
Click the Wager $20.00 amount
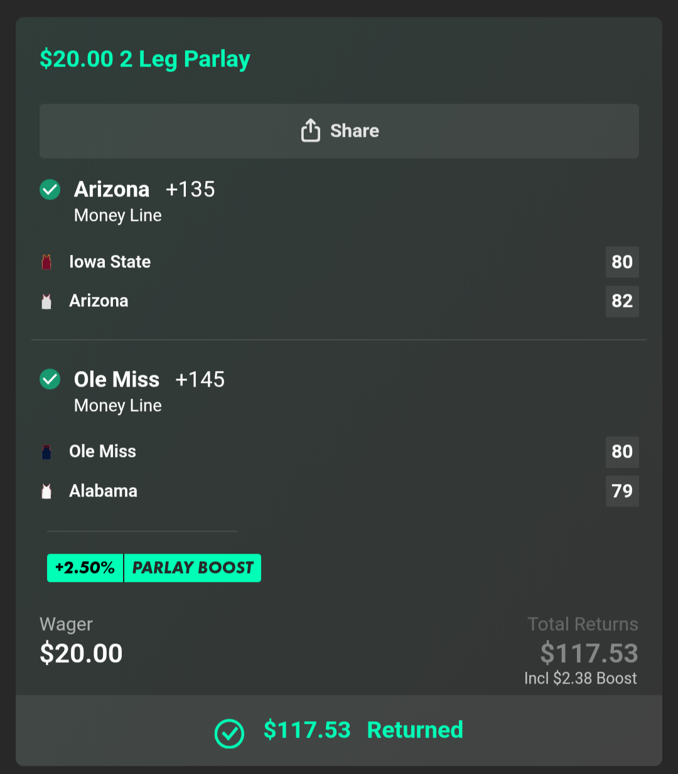(82, 653)
